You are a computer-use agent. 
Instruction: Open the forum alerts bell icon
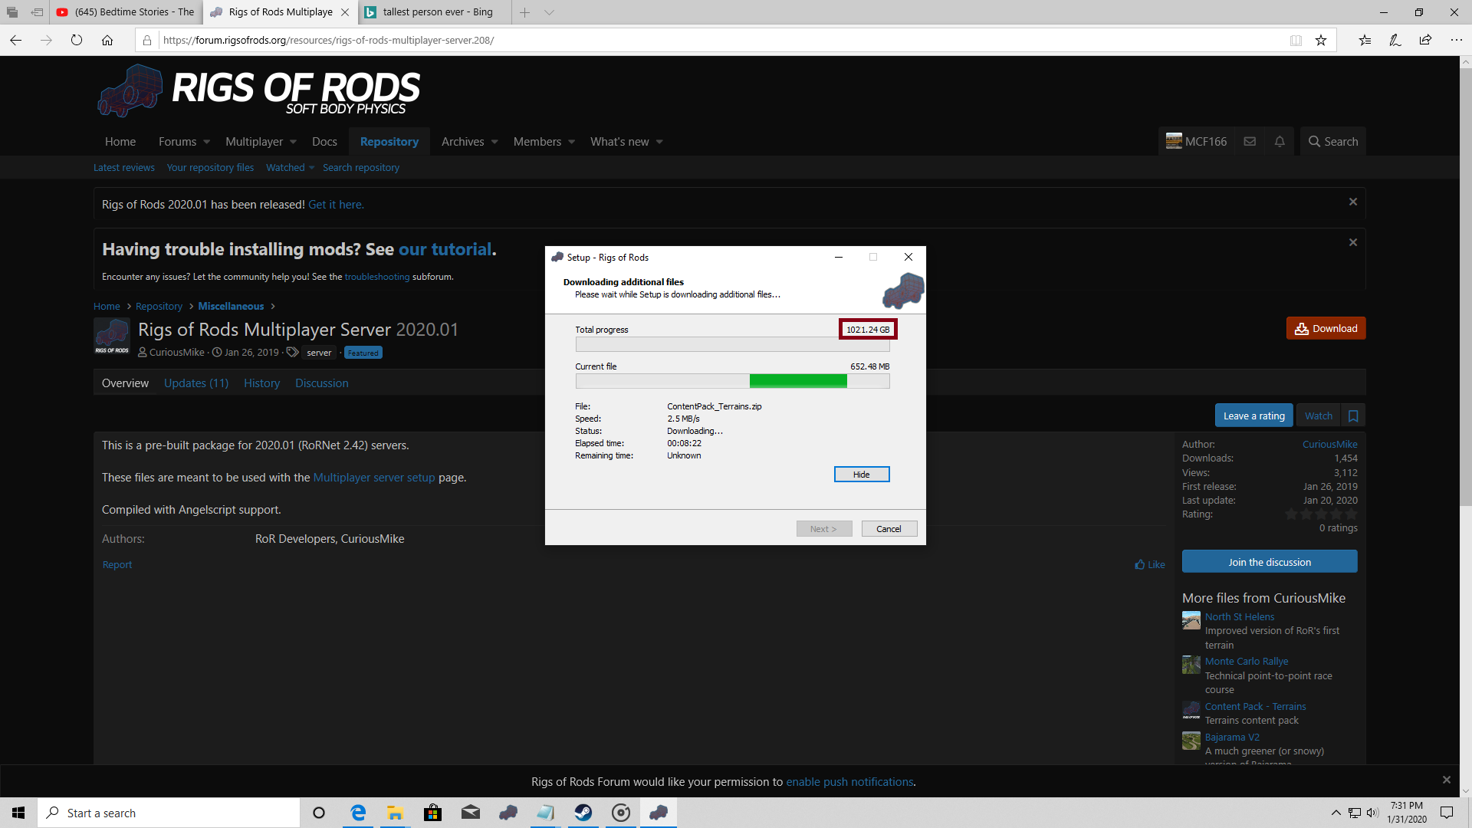pyautogui.click(x=1280, y=141)
